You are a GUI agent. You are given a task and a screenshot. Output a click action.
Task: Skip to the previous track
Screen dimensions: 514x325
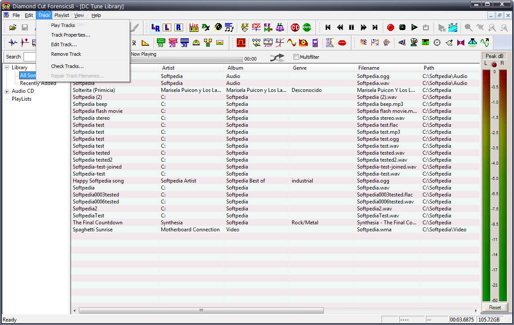328,27
